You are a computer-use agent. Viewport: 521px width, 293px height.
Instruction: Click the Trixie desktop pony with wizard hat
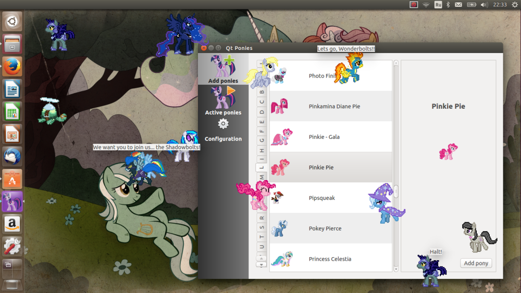pos(387,203)
